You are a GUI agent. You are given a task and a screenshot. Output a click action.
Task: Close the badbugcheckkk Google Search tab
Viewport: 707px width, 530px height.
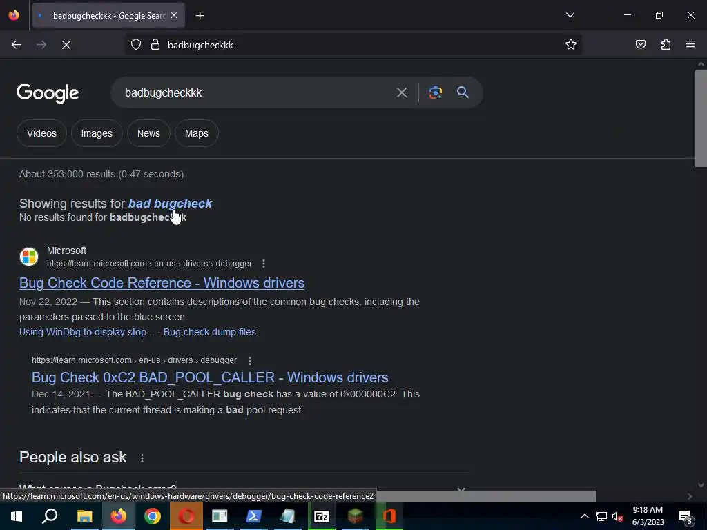tap(174, 15)
